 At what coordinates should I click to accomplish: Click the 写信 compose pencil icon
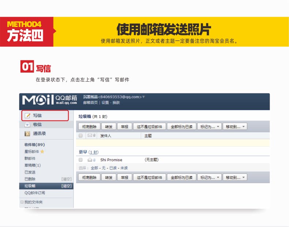tap(27, 116)
